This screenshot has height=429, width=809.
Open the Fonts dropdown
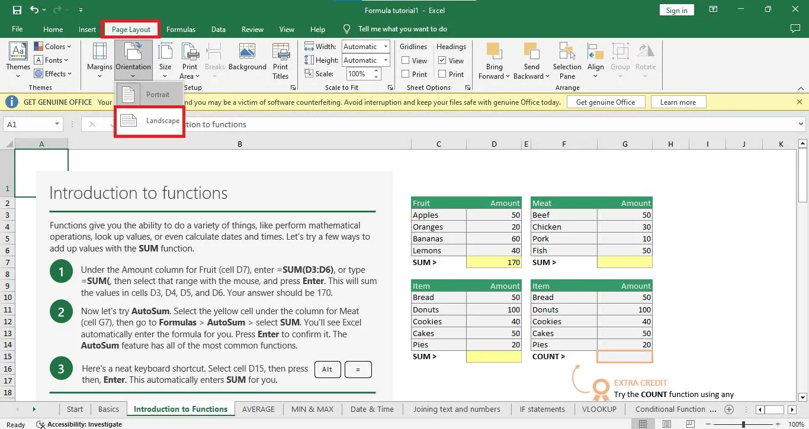pos(52,60)
